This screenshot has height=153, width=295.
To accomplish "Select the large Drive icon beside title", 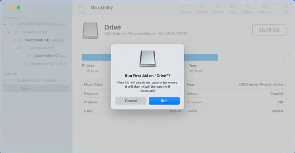I will pos(90,31).
